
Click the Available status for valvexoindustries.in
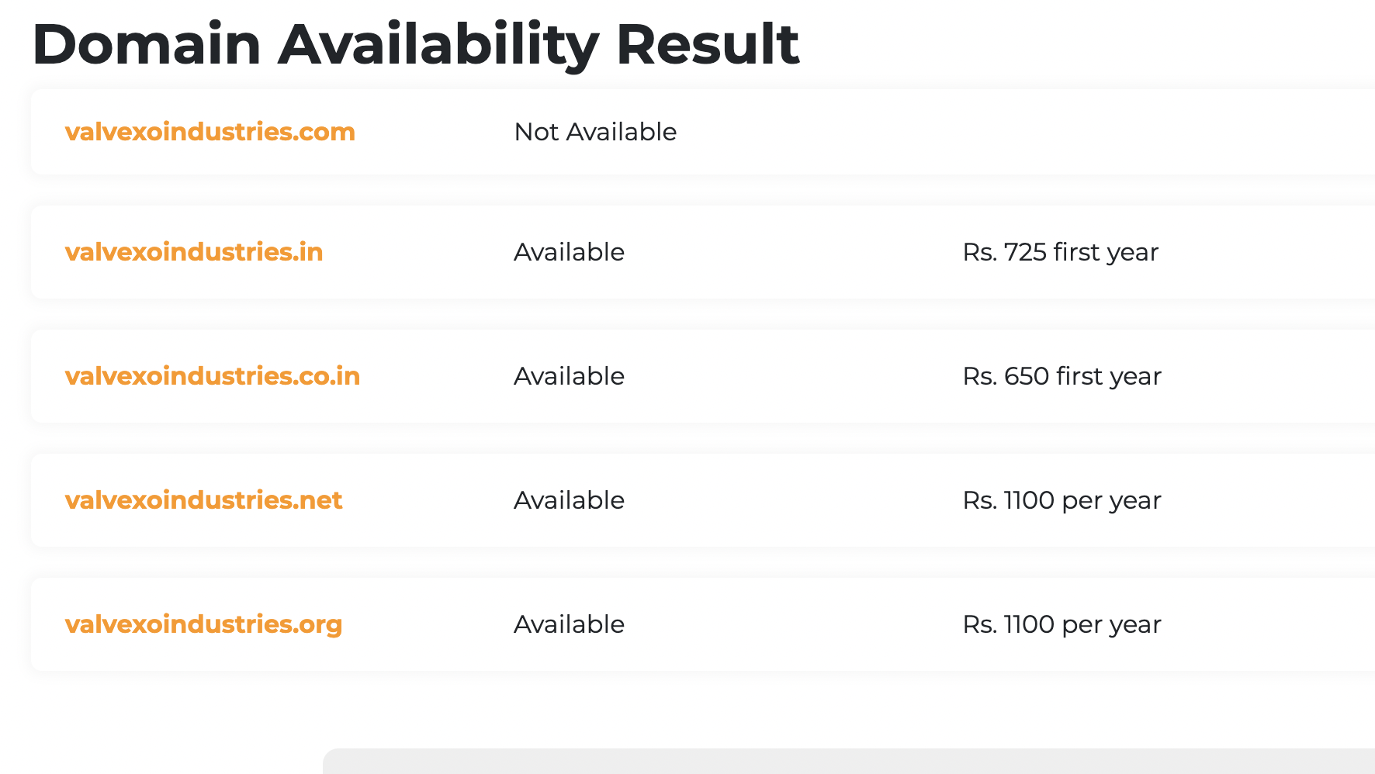point(569,252)
